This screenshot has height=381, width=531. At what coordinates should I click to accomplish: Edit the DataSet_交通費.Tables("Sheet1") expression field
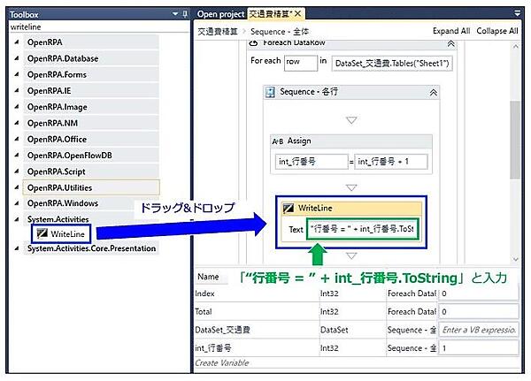click(x=392, y=64)
